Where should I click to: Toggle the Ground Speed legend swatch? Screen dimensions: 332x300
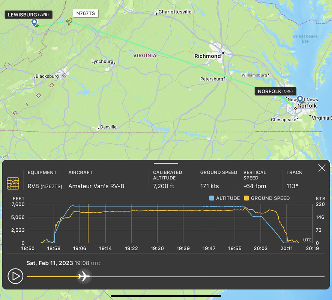[246, 198]
